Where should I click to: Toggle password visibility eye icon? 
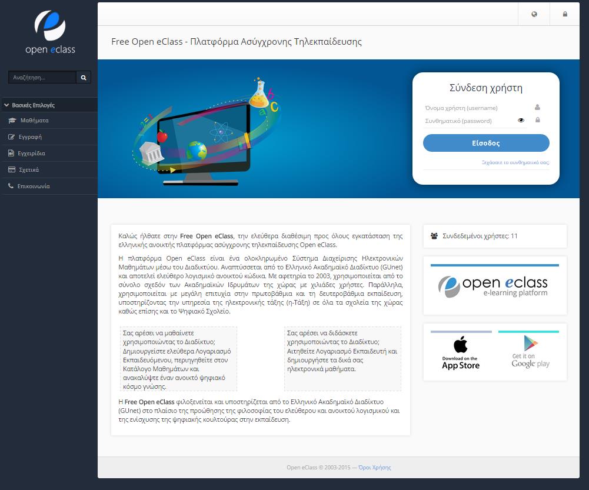[521, 121]
